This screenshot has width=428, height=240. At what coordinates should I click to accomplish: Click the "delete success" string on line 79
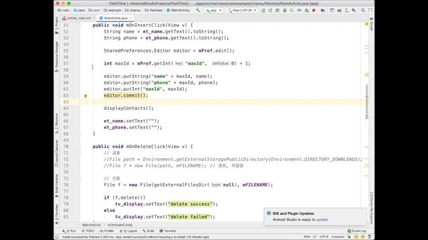pyautogui.click(x=190, y=204)
